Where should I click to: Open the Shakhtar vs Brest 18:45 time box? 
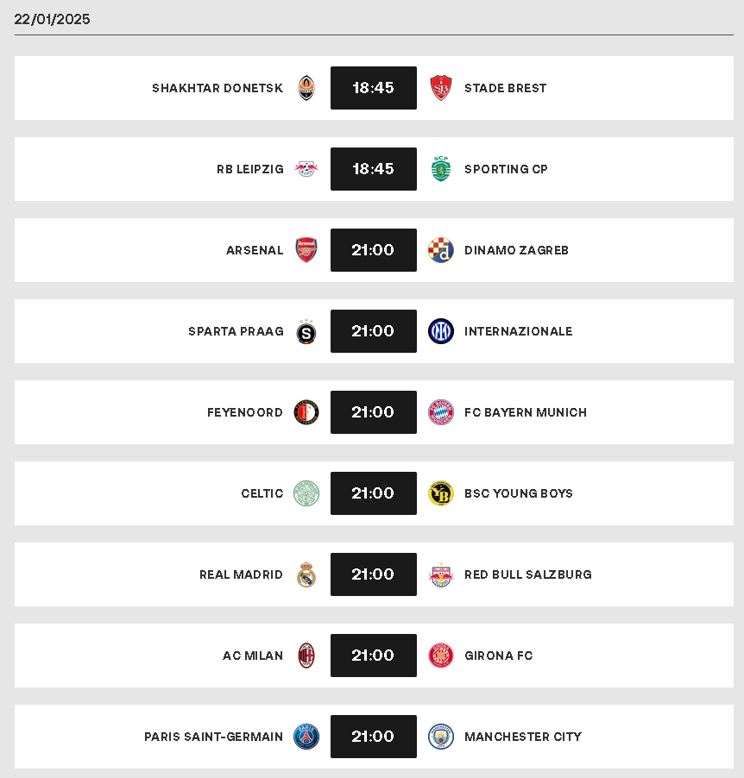pyautogui.click(x=374, y=88)
